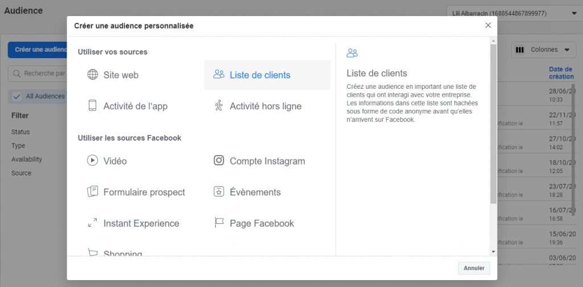Click the Recherche par search field

37,73
